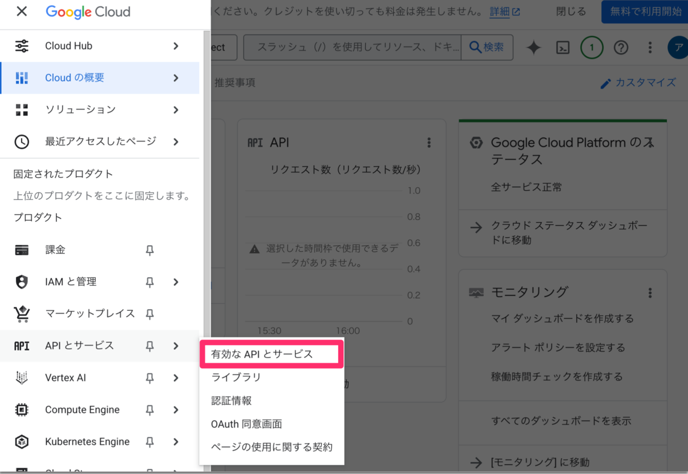Click the Cloud Hub sliders icon

(x=22, y=46)
